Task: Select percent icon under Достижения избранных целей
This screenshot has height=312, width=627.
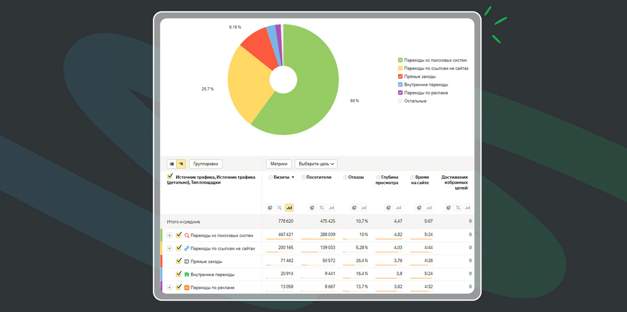Action: pos(458,208)
